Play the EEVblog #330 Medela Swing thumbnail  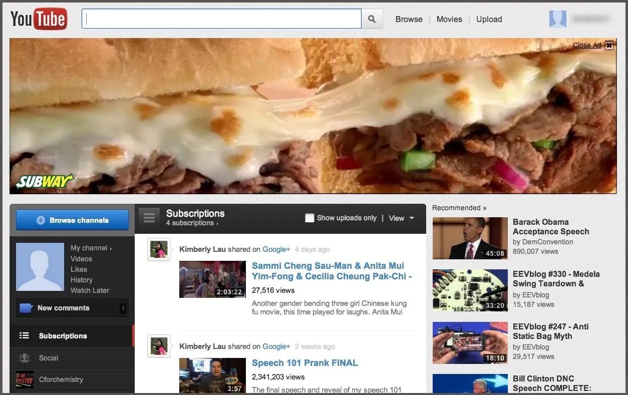click(x=470, y=290)
